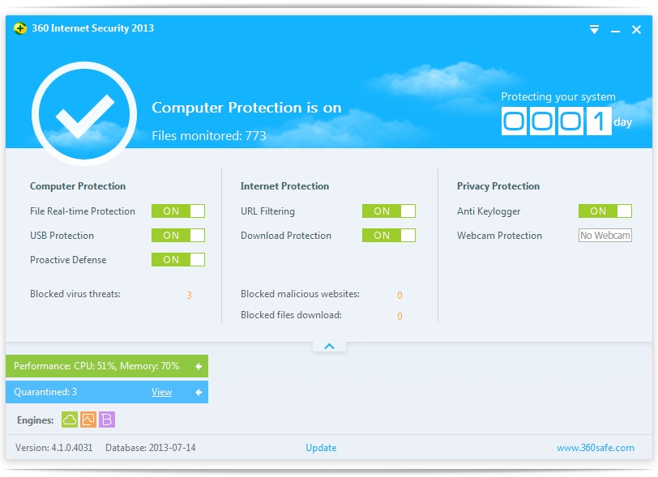Switch off the Anti Keylogger toggle
Image resolution: width=658 pixels, height=477 pixels.
pos(605,211)
